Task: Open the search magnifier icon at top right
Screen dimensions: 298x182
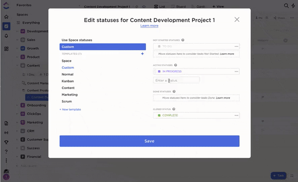Action: (286, 5)
